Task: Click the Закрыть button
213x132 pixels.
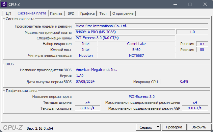Action: point(199,127)
